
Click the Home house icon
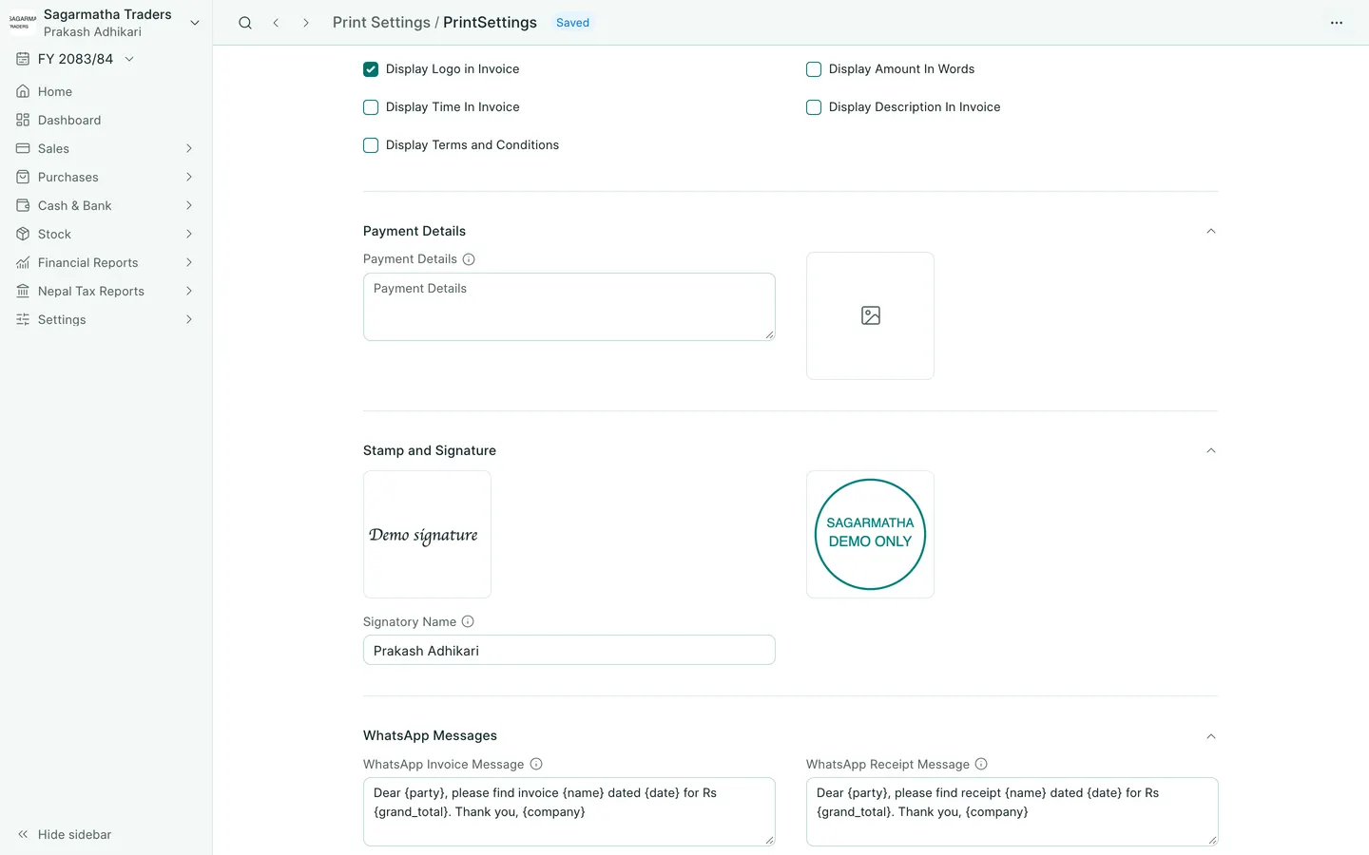click(x=23, y=91)
